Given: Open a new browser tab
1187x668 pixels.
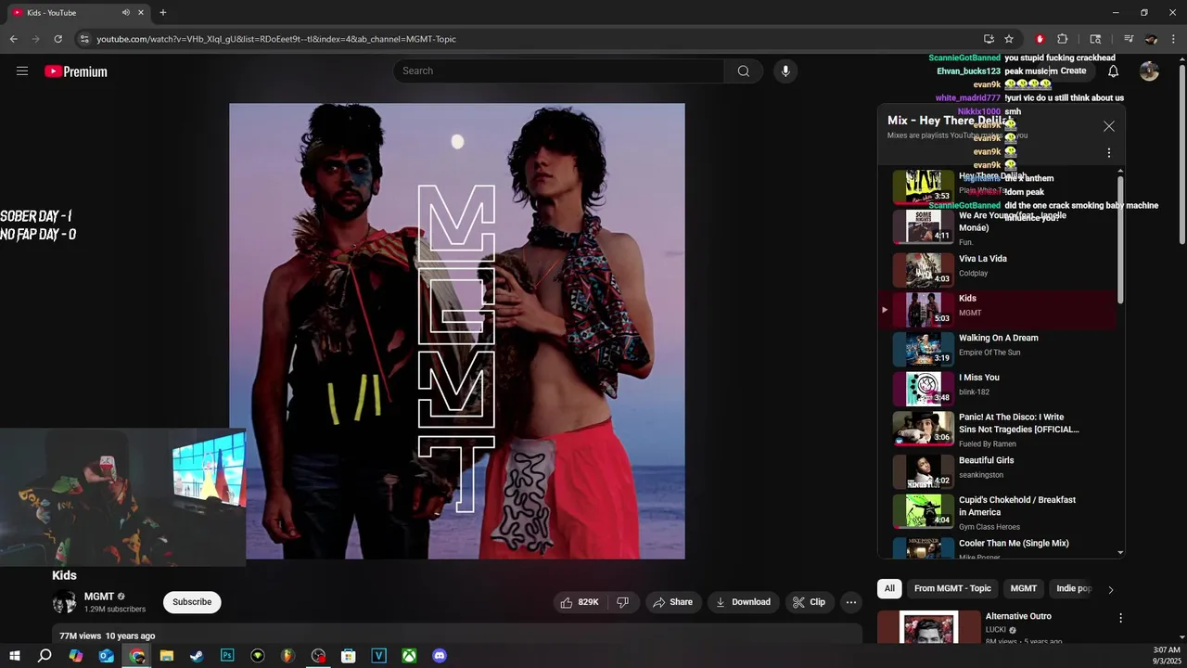Looking at the screenshot, I should click(163, 13).
